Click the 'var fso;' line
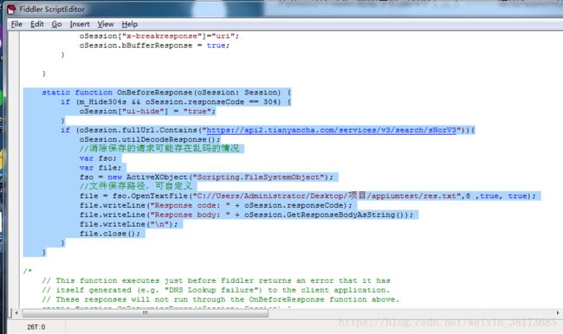The image size is (563, 334). (98, 158)
